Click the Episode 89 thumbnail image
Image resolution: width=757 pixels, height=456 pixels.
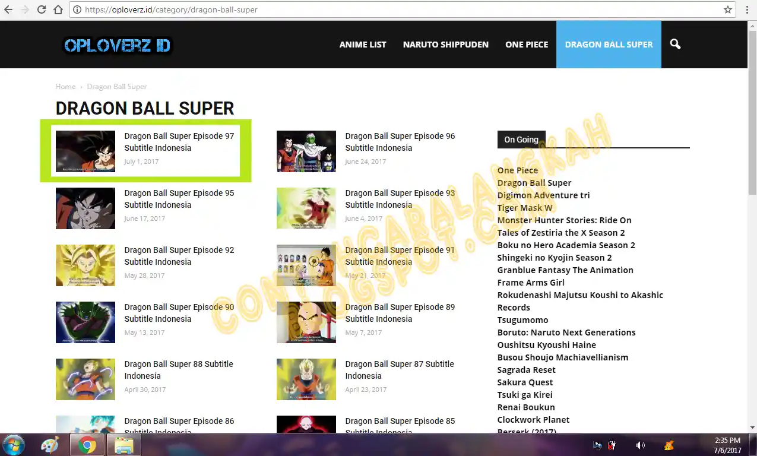(x=306, y=322)
